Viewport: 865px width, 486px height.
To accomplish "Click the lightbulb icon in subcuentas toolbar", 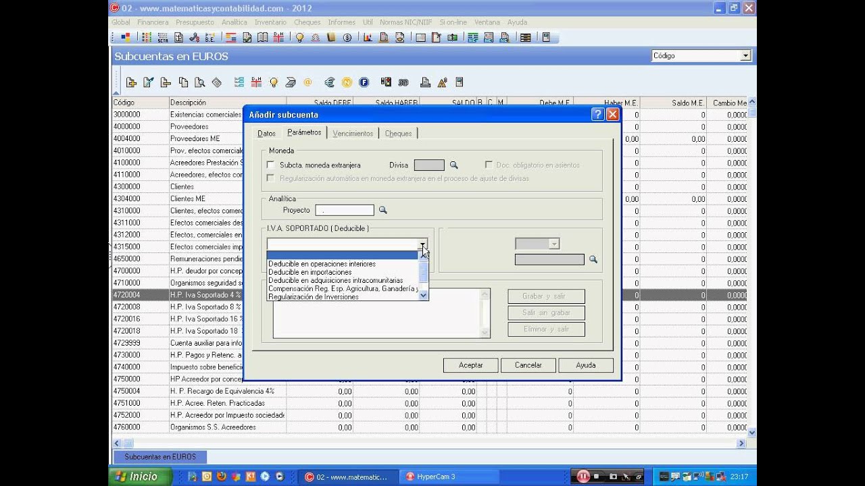I will click(274, 82).
